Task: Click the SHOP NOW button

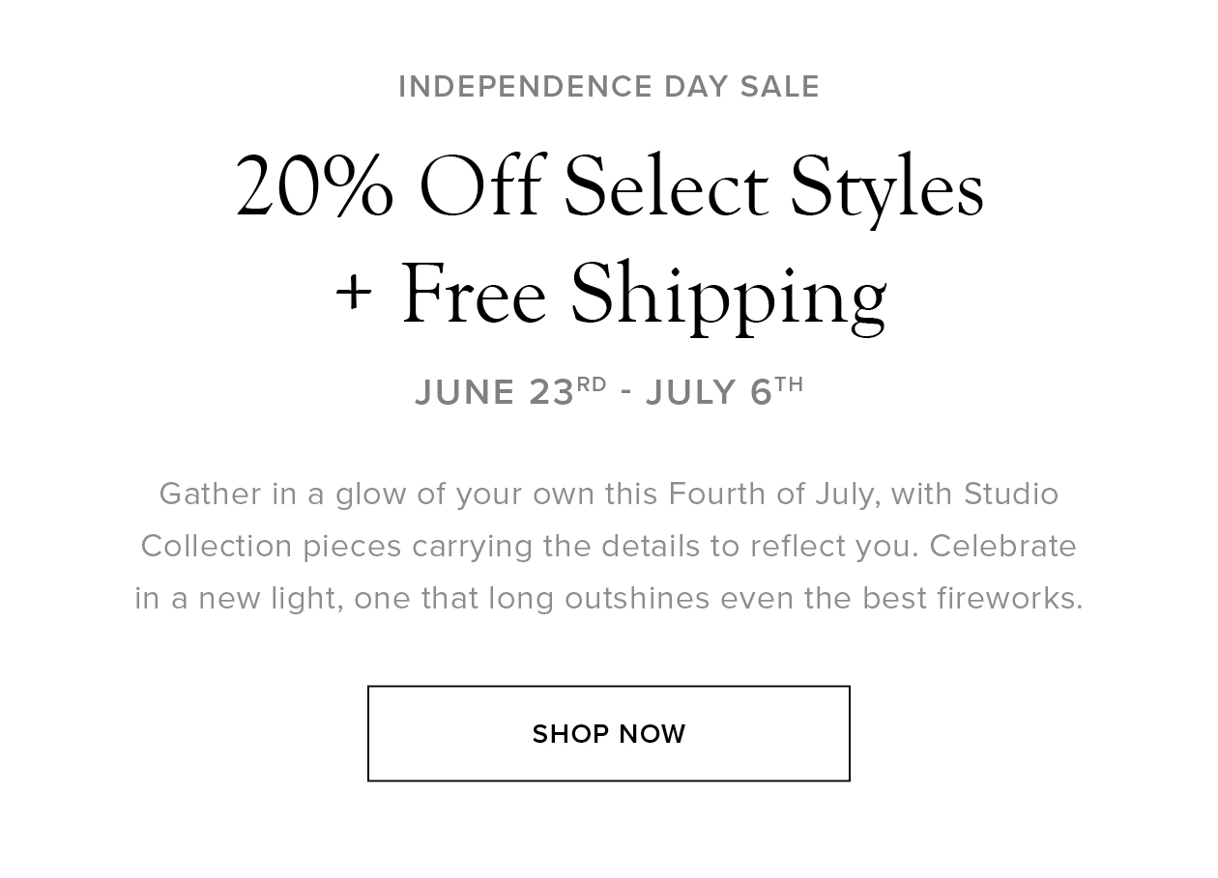Action: tap(609, 733)
